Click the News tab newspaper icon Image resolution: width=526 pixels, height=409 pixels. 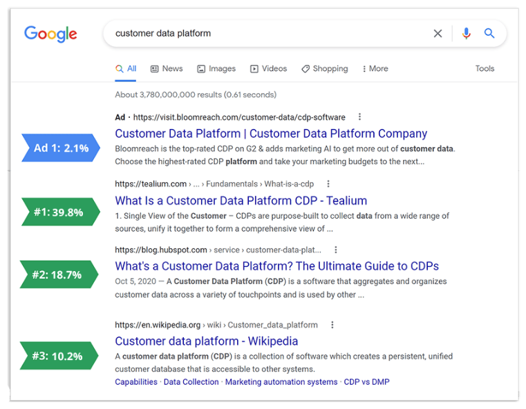[x=154, y=69]
